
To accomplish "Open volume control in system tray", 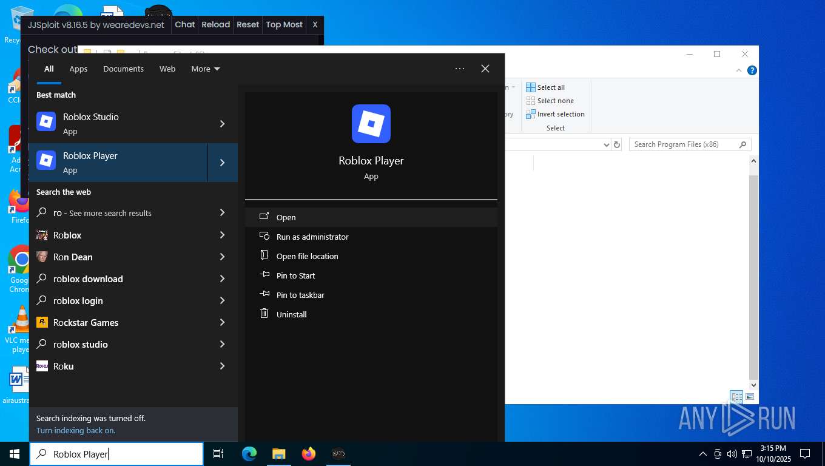I will coord(732,454).
